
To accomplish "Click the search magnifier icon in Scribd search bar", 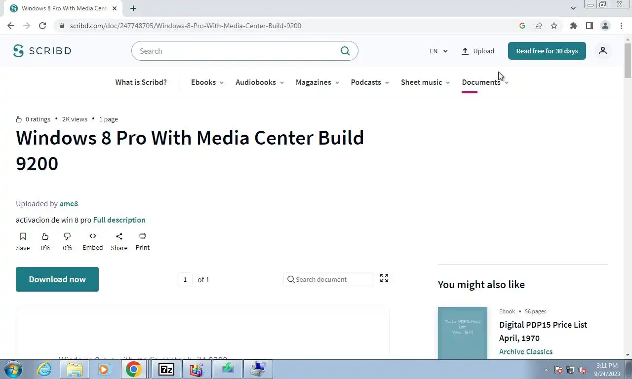I will tap(345, 51).
